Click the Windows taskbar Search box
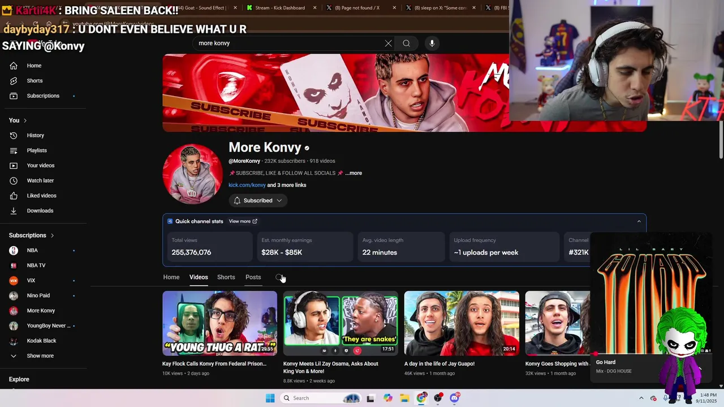The width and height of the screenshot is (724, 407). click(322, 398)
